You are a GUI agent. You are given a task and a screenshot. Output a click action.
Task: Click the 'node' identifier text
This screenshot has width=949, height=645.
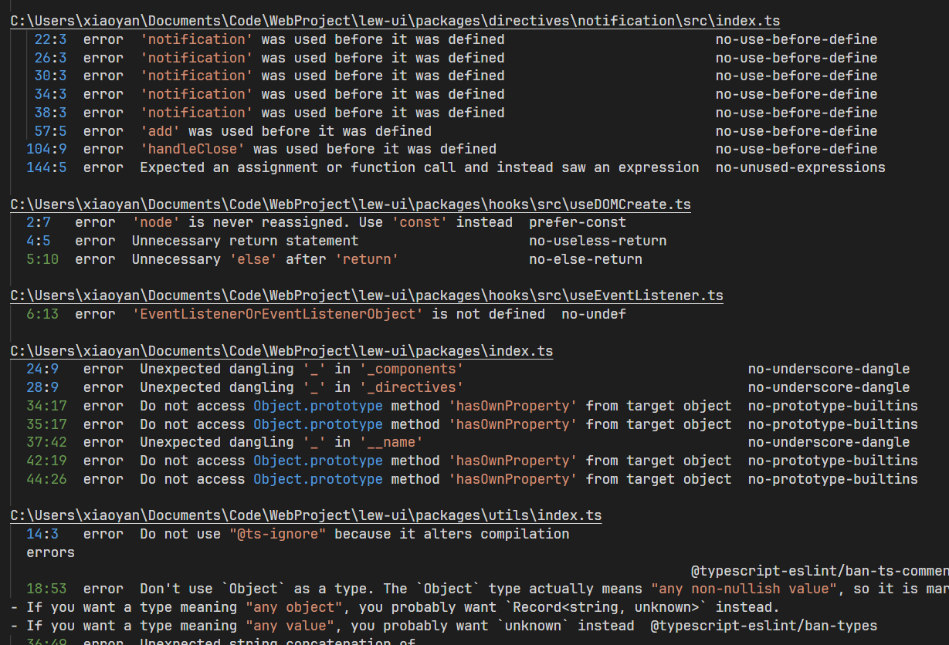[156, 222]
